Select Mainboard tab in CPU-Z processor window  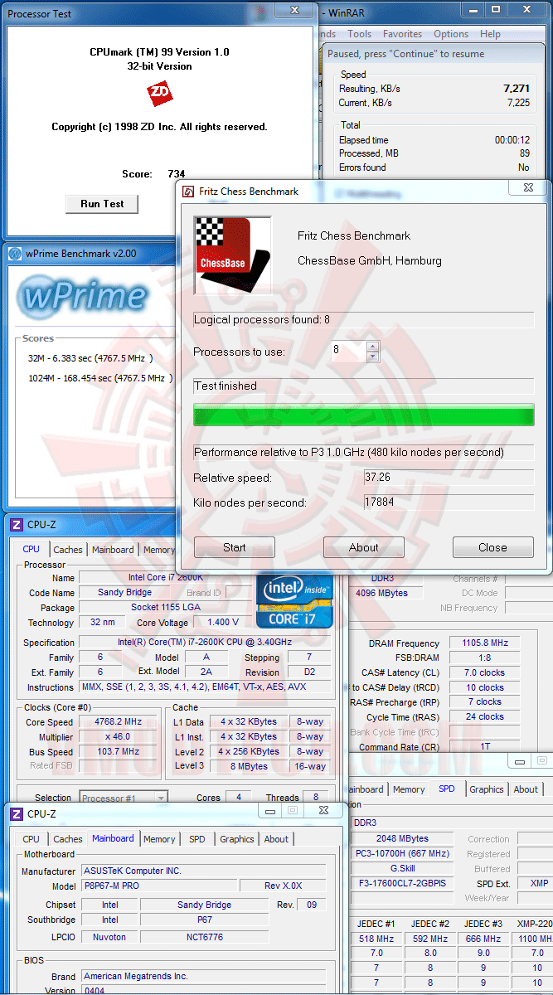pos(113,550)
